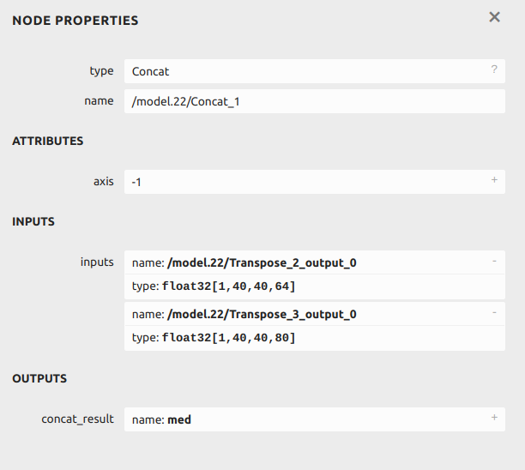The width and height of the screenshot is (525, 470).
Task: Click the float32[1,40,40,80] type text
Action: (x=228, y=338)
